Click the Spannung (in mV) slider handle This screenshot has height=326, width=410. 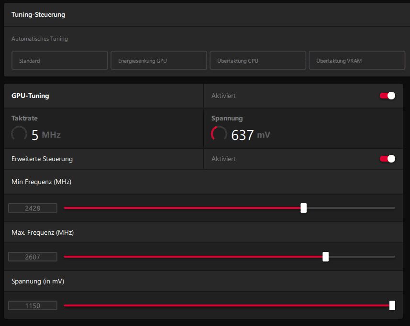392,305
